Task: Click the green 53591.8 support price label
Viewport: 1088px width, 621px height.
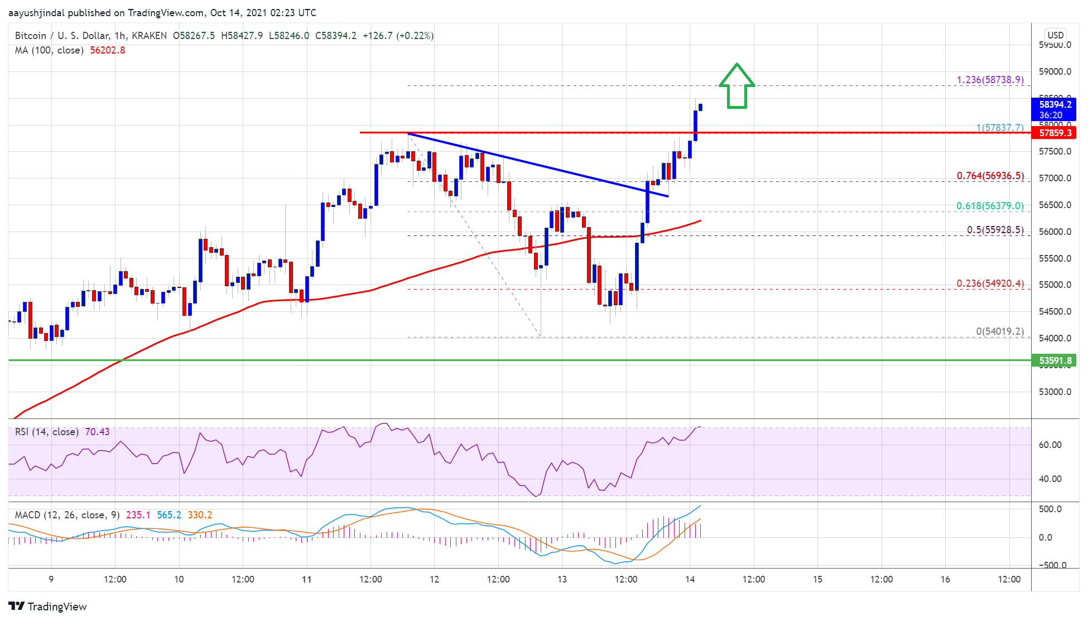Action: [1055, 360]
